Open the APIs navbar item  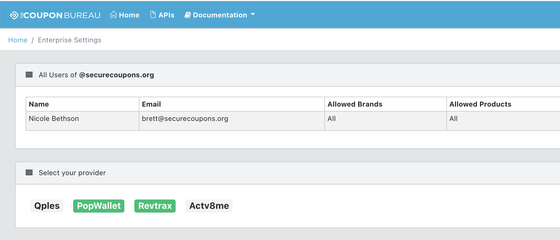pyautogui.click(x=162, y=15)
